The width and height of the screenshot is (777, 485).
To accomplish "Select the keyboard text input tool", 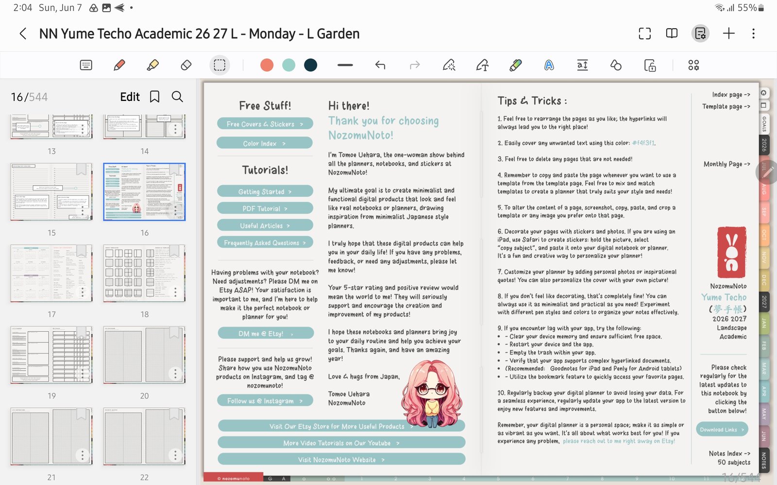I will [x=86, y=65].
